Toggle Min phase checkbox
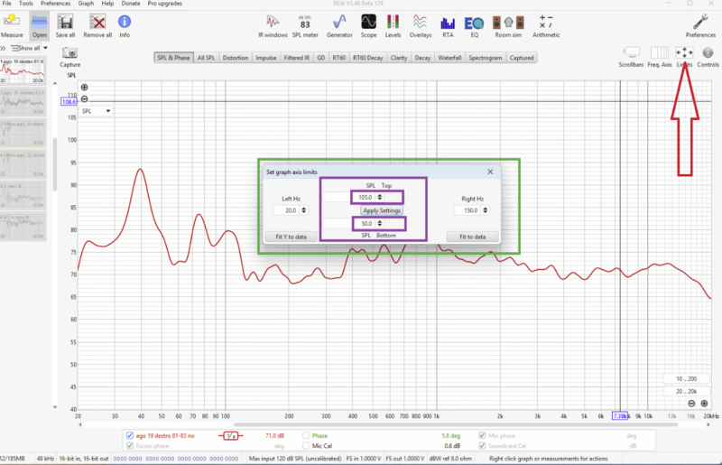This screenshot has width=722, height=465. click(482, 435)
